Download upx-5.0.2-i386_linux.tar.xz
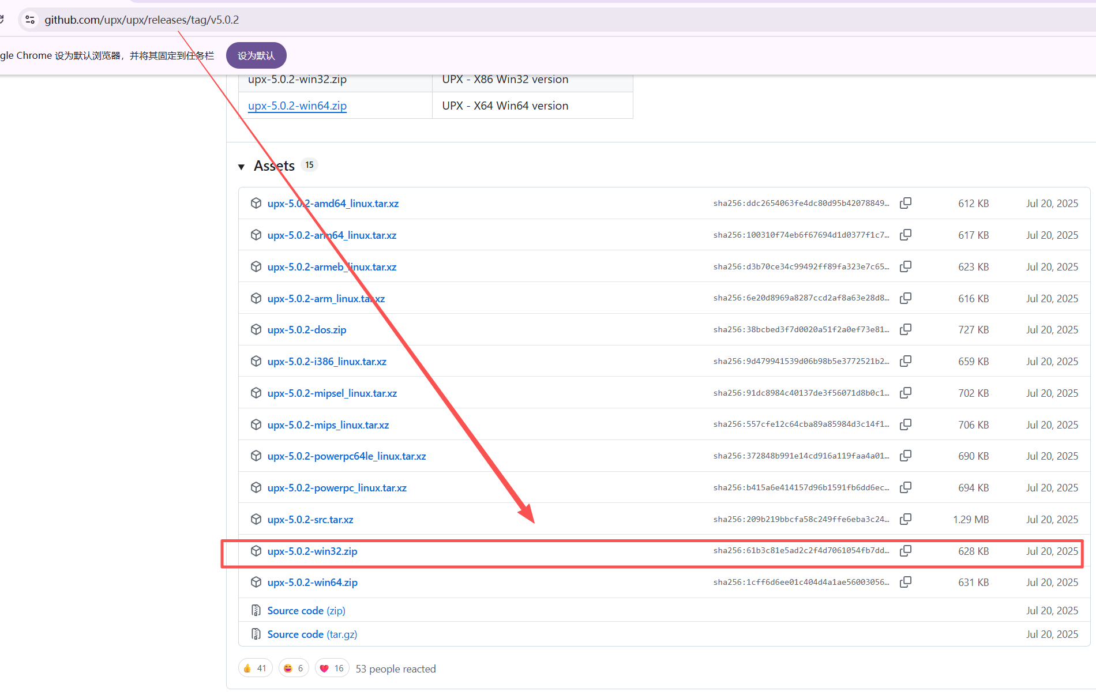1096x695 pixels. (x=327, y=362)
